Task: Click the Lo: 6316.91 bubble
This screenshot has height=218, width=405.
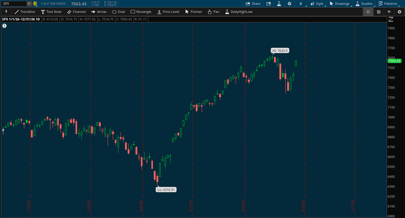Action: tap(166, 190)
